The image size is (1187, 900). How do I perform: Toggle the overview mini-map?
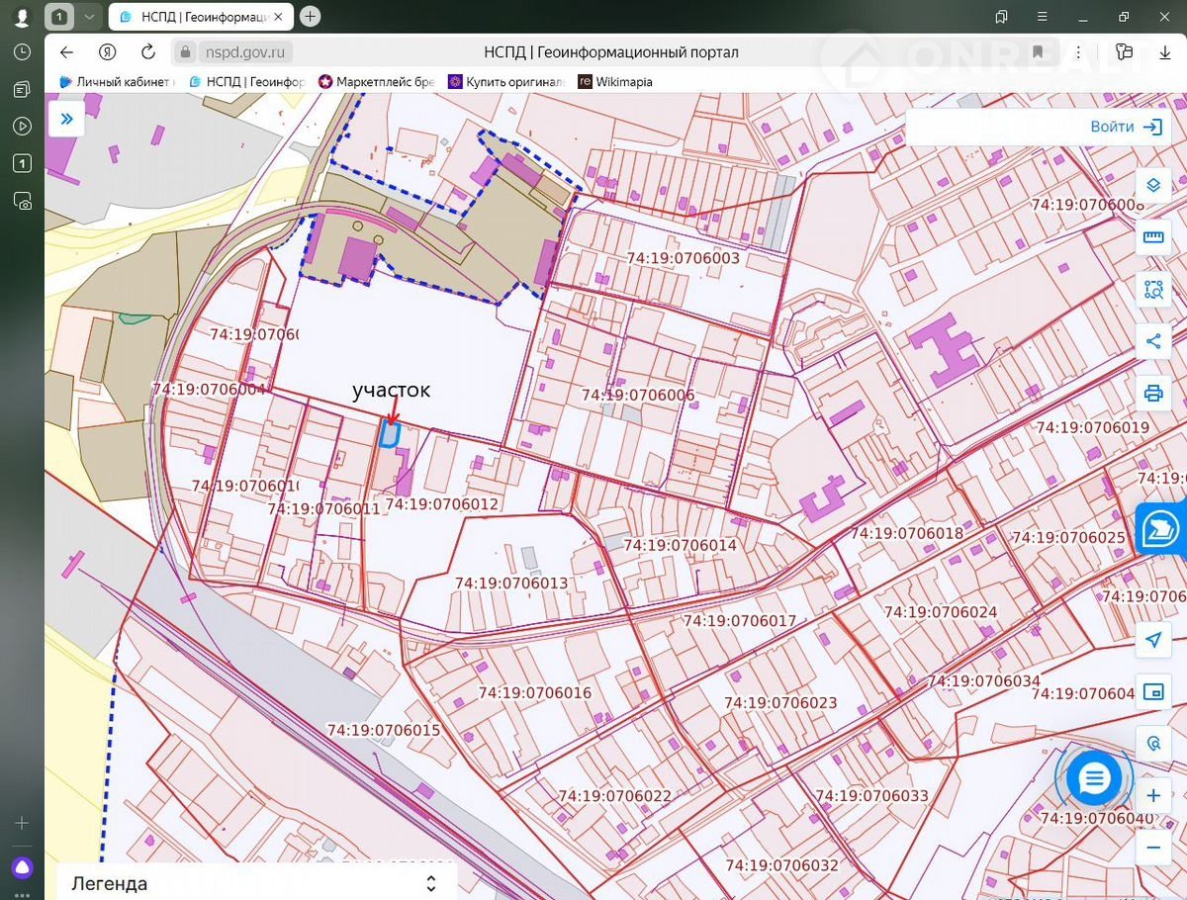(x=1152, y=691)
